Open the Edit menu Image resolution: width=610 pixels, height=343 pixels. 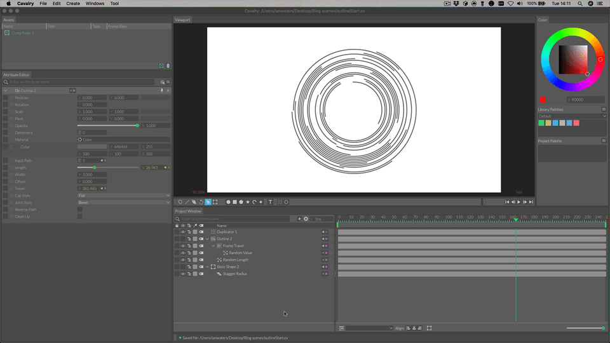click(57, 4)
